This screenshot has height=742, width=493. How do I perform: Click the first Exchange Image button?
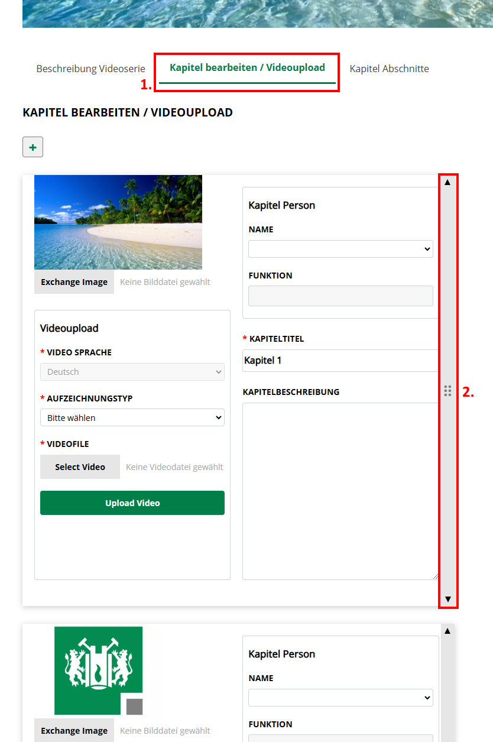click(74, 282)
